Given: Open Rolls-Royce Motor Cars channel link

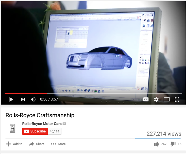Looking at the screenshot, I should [x=42, y=124].
